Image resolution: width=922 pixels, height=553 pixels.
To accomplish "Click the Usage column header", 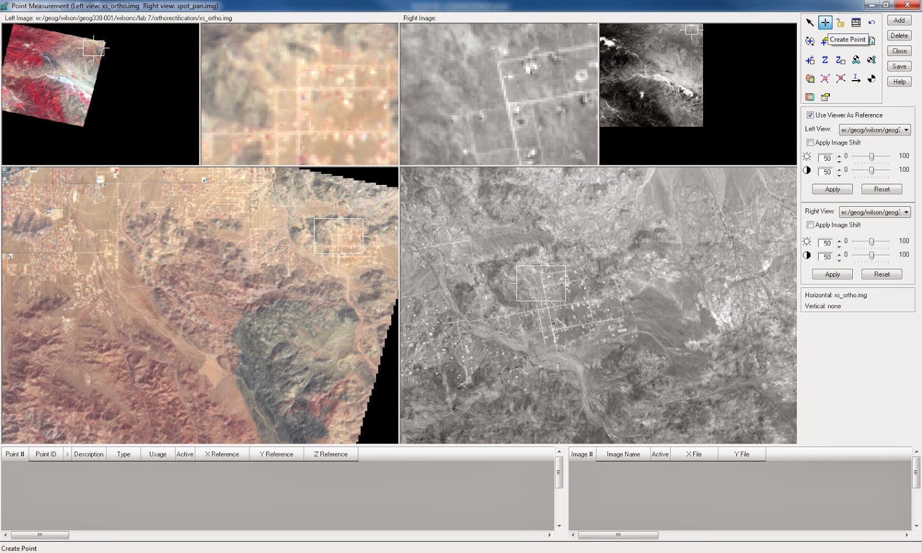I will click(158, 454).
